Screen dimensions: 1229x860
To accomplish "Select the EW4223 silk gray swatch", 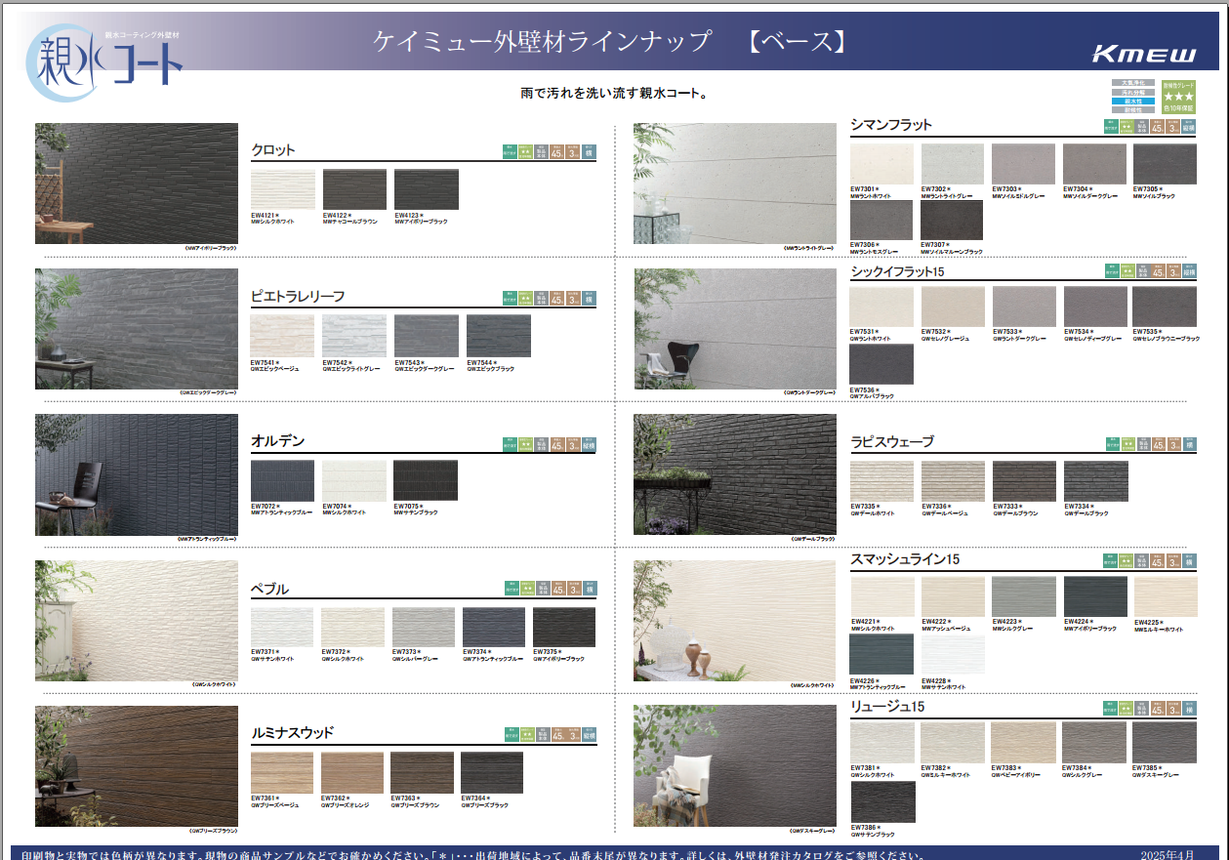I will [1023, 596].
